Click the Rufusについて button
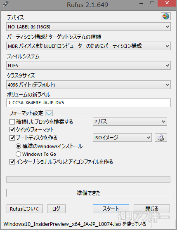 [25, 209]
